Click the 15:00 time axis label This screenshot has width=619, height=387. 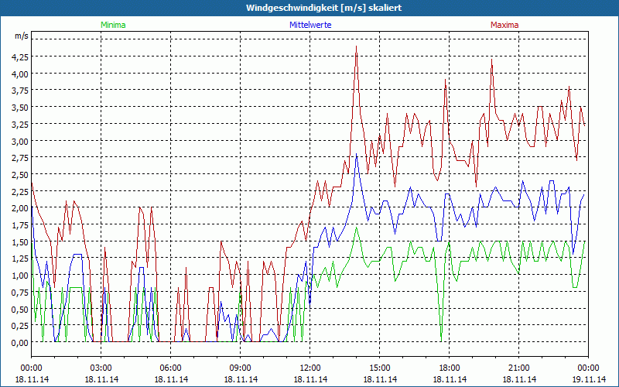380,368
